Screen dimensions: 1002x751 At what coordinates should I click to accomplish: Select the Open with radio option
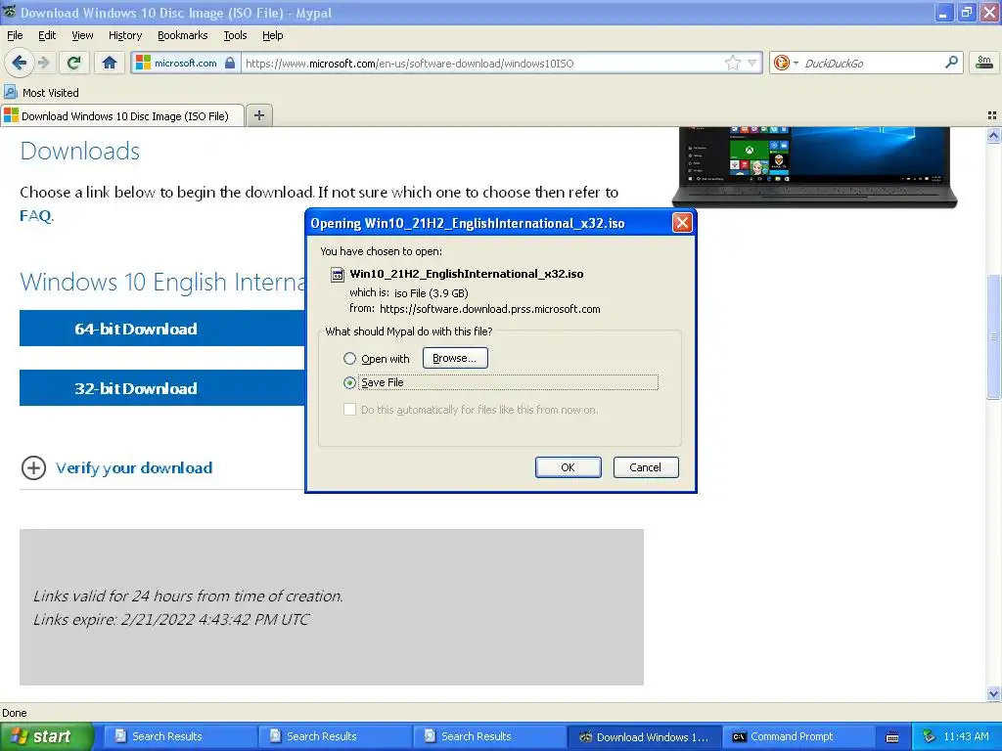coord(349,358)
